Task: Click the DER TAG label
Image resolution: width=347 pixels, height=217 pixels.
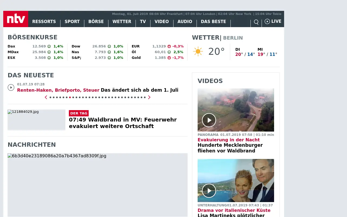Action: click(79, 113)
